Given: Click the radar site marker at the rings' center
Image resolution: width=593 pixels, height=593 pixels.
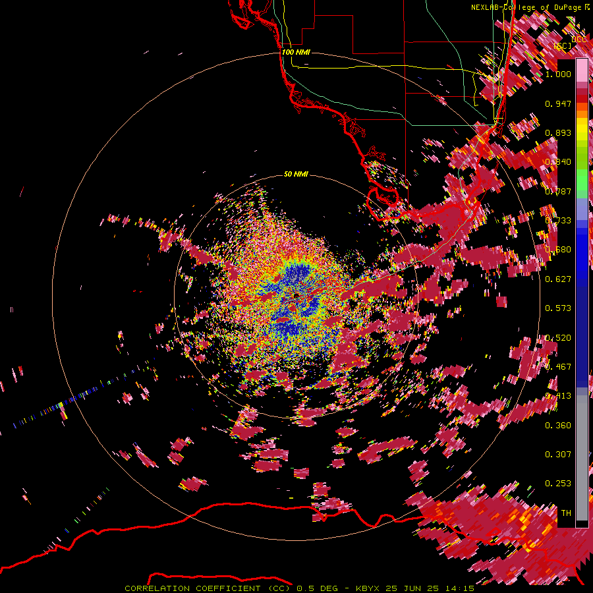Looking at the screenshot, I should point(296,295).
